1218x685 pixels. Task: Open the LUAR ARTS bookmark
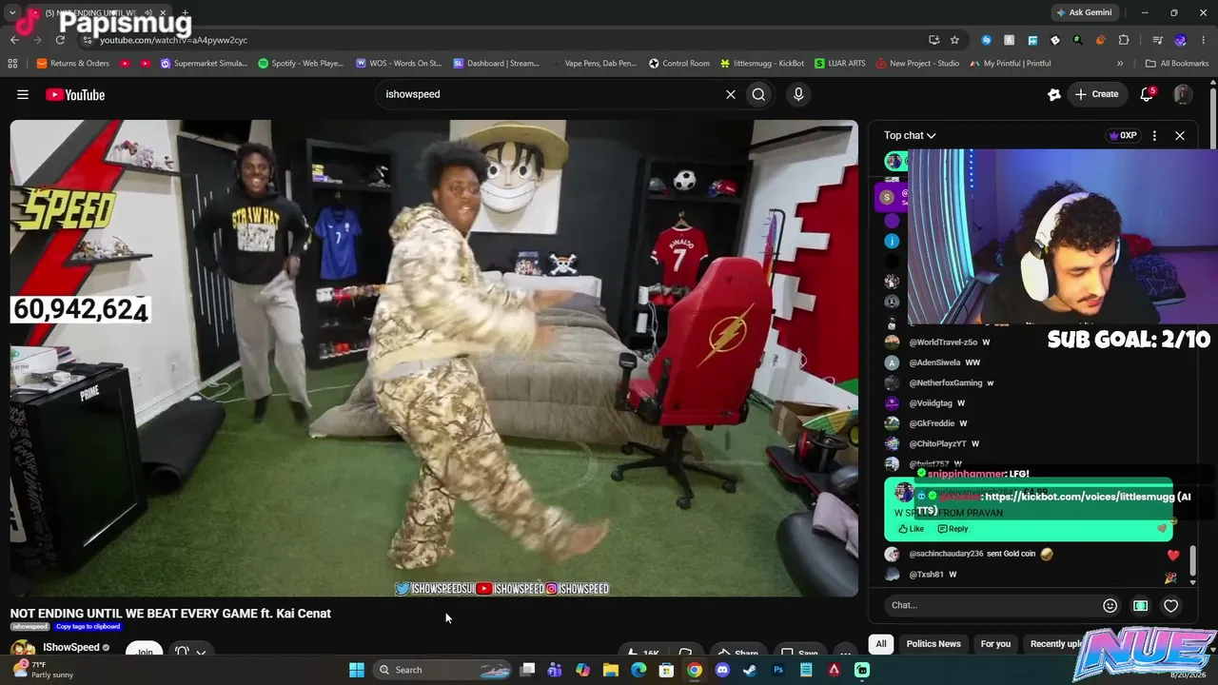tap(839, 64)
